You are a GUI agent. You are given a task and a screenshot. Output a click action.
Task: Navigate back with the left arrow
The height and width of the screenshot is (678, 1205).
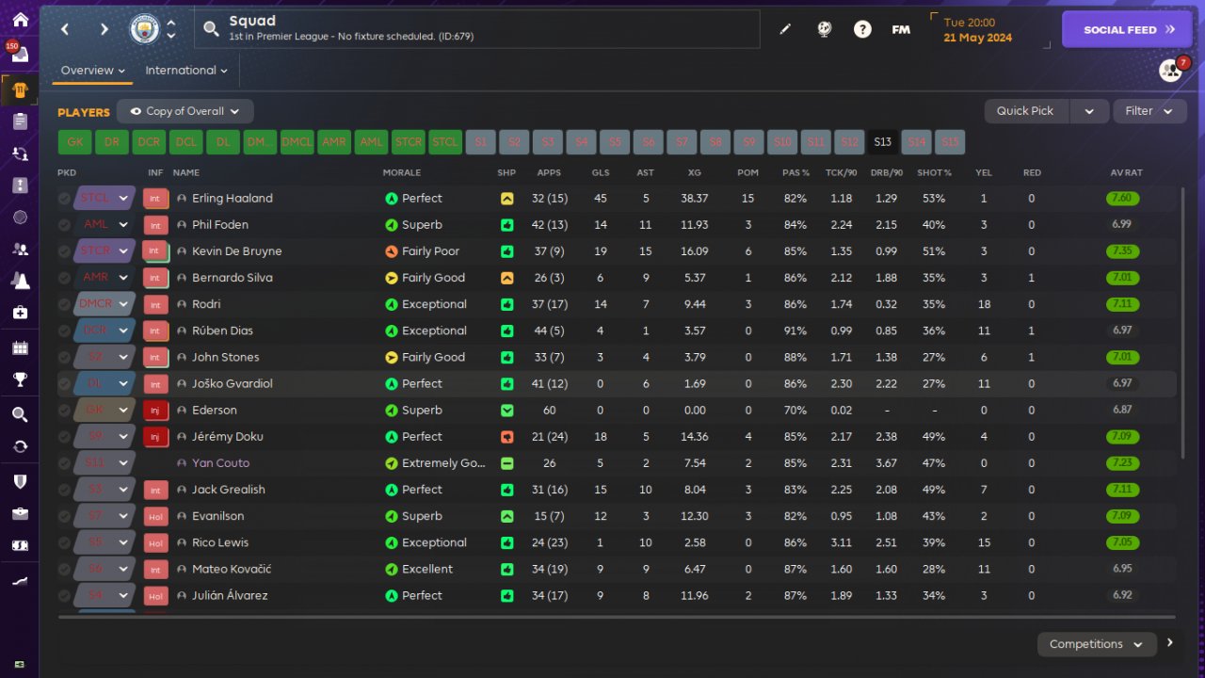coord(65,29)
